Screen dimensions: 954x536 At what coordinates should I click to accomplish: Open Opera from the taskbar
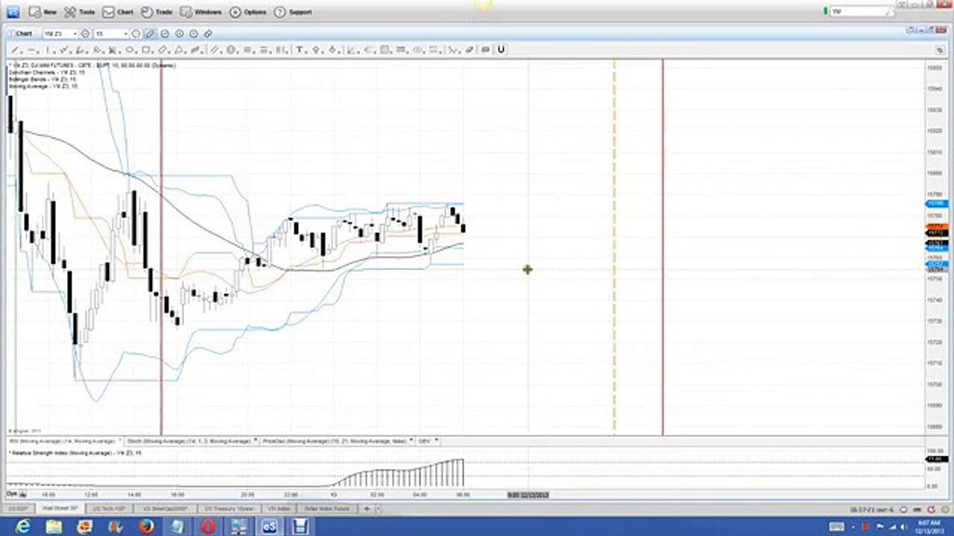pyautogui.click(x=208, y=526)
